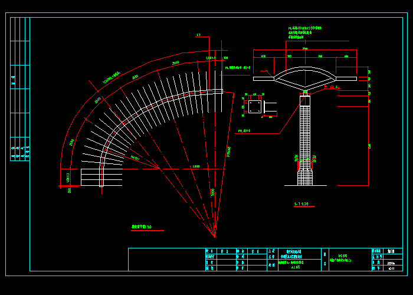The width and height of the screenshot is (413, 295).
Task: Select the right horizontal beam of the canopy
Action: click(346, 78)
